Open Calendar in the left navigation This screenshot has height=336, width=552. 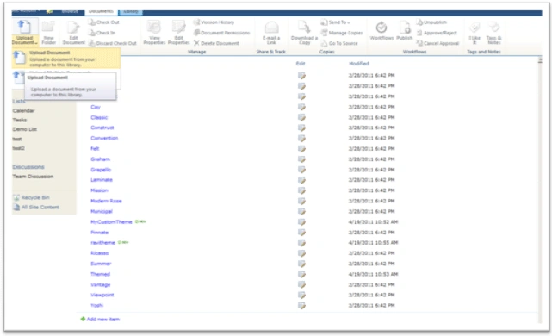23,111
